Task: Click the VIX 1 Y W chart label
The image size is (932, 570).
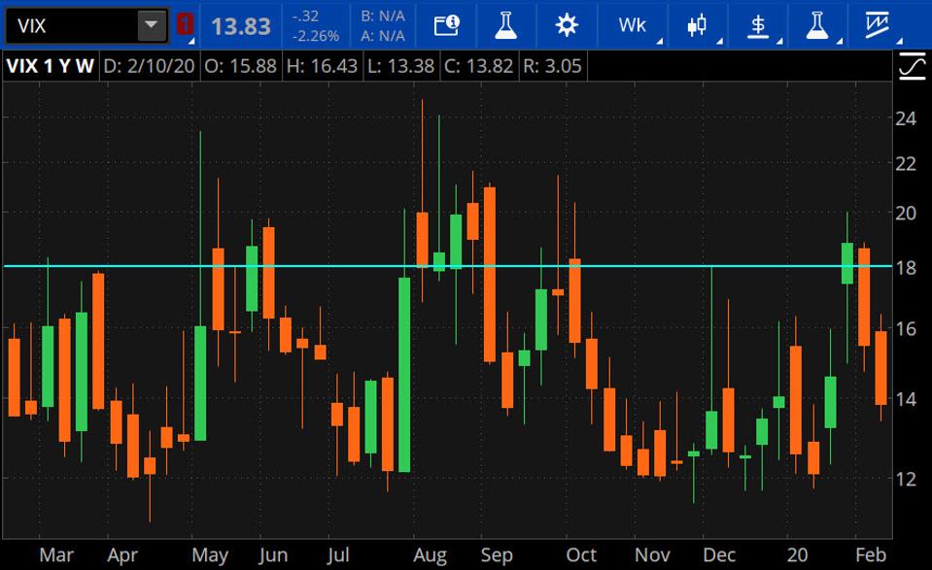Action: click(x=50, y=66)
